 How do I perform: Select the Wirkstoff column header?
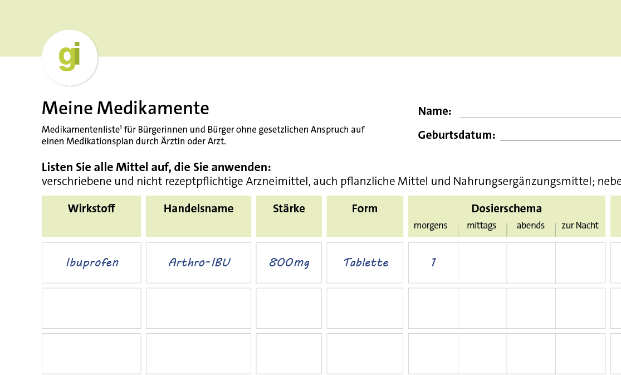(x=91, y=209)
